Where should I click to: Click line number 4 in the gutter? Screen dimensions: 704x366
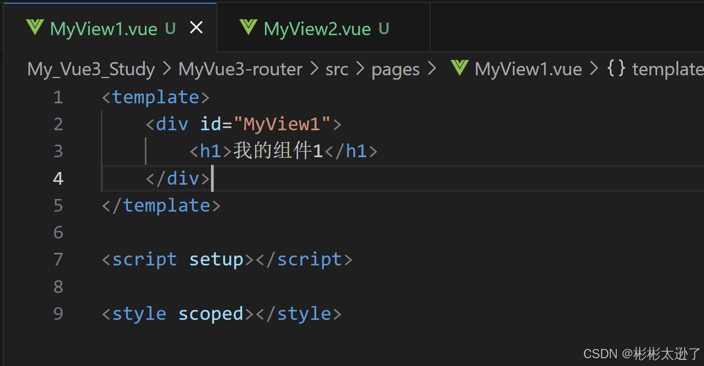click(58, 179)
